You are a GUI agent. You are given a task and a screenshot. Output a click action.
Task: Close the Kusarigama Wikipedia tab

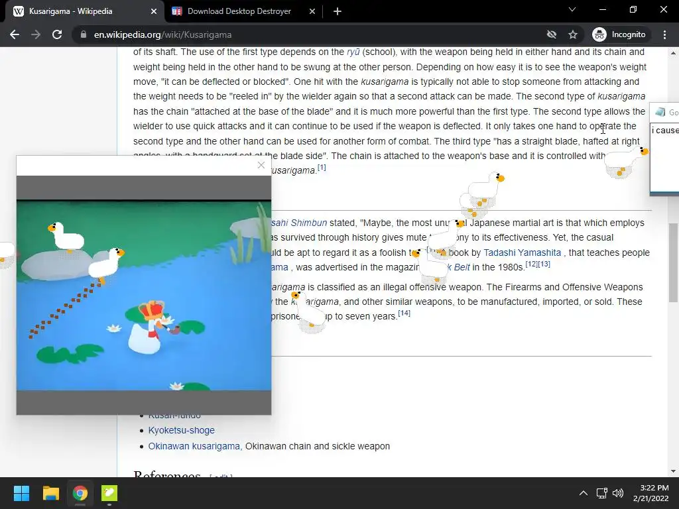(x=153, y=12)
